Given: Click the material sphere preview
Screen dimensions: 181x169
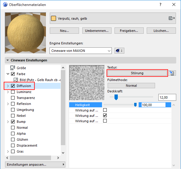Looking at the screenshot, I should tap(26, 33).
